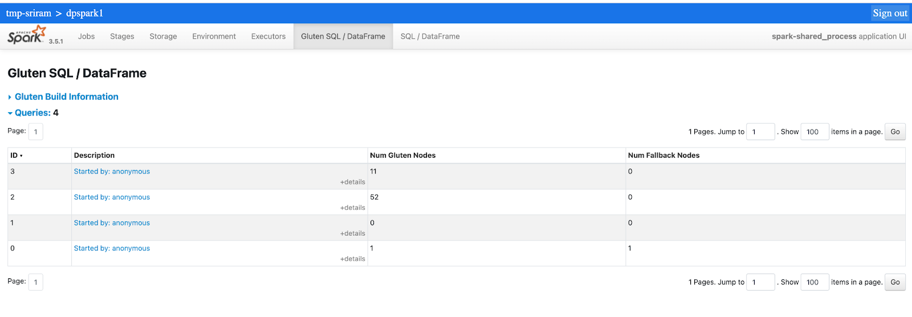Click the bottom items-per-page Show input

click(x=815, y=282)
